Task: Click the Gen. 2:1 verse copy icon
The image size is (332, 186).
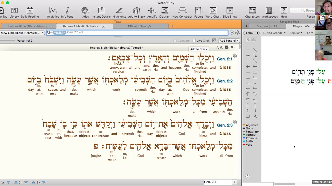Action: [235, 56]
